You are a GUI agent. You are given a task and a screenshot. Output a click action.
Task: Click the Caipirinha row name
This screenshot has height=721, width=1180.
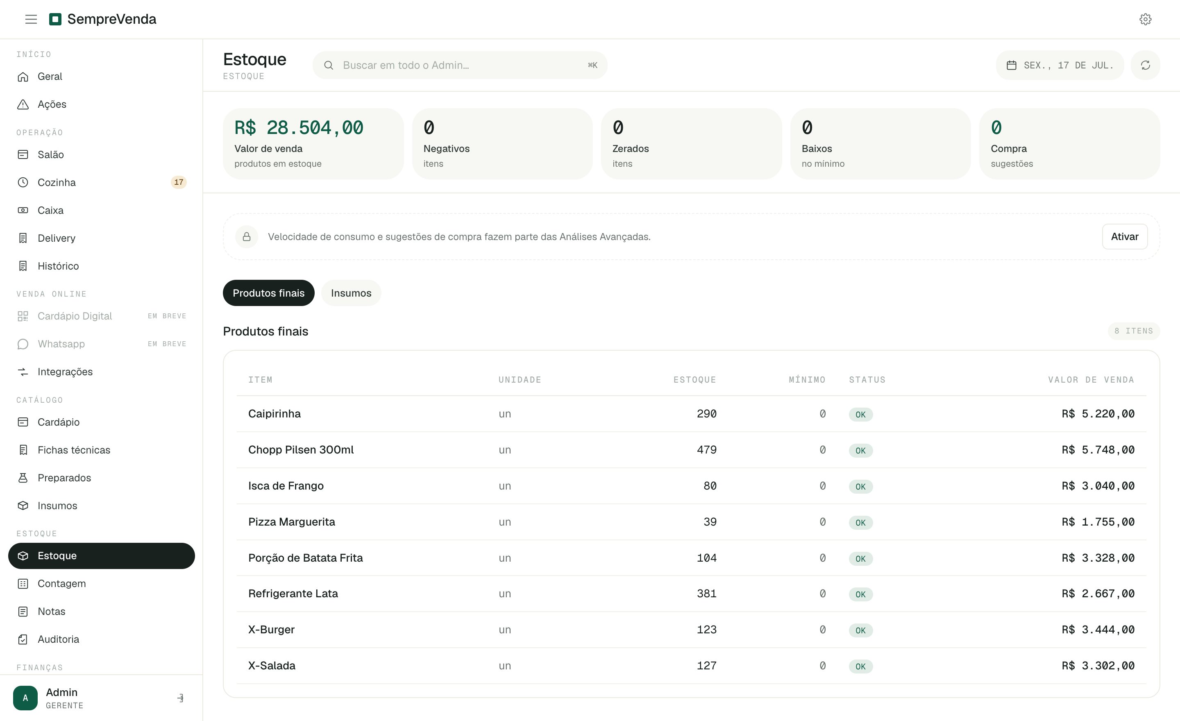pyautogui.click(x=275, y=414)
